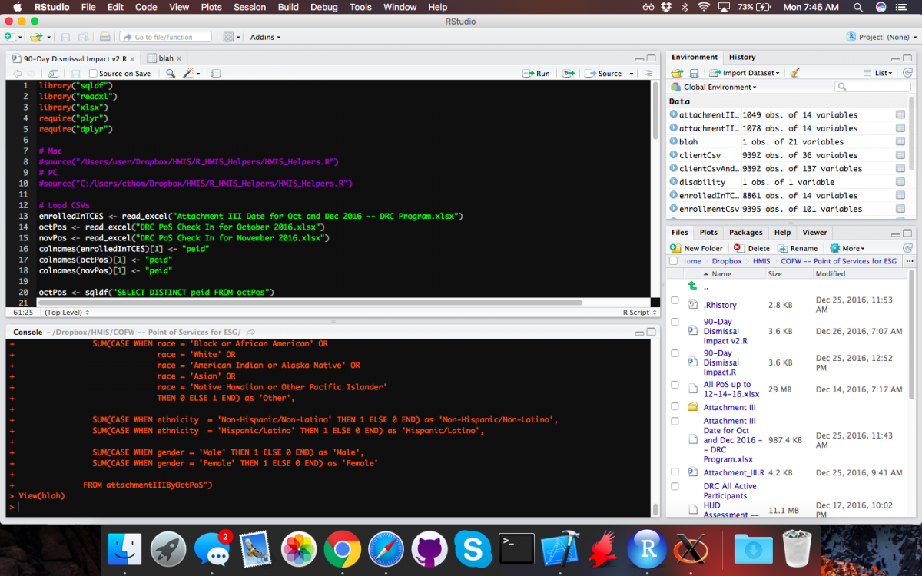Click the find/replace magnifier icon
This screenshot has width=922, height=576.
171,74
